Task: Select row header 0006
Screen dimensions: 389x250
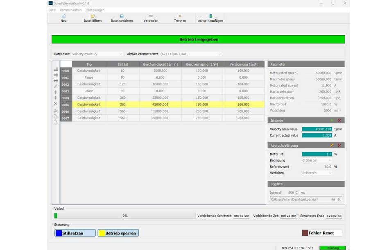Action: (x=66, y=111)
